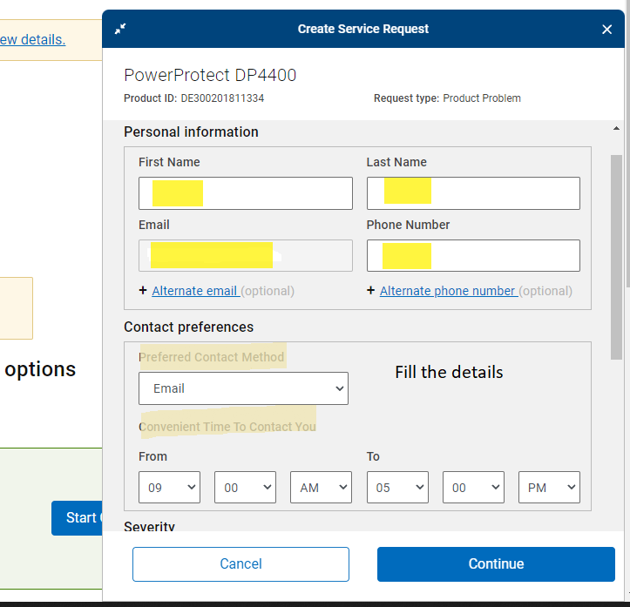Screen dimensions: 630x607
Task: Collapse the Create Service Request dialog
Action: 120,29
